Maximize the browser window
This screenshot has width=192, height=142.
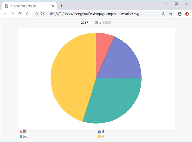[176, 4]
